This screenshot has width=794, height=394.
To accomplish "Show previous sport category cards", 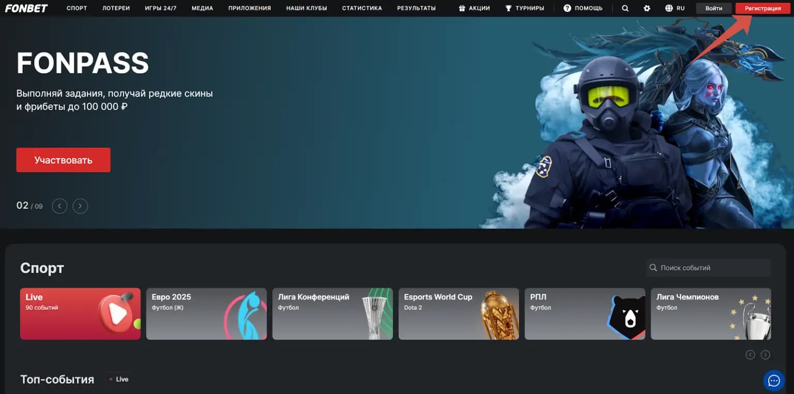I will point(750,355).
